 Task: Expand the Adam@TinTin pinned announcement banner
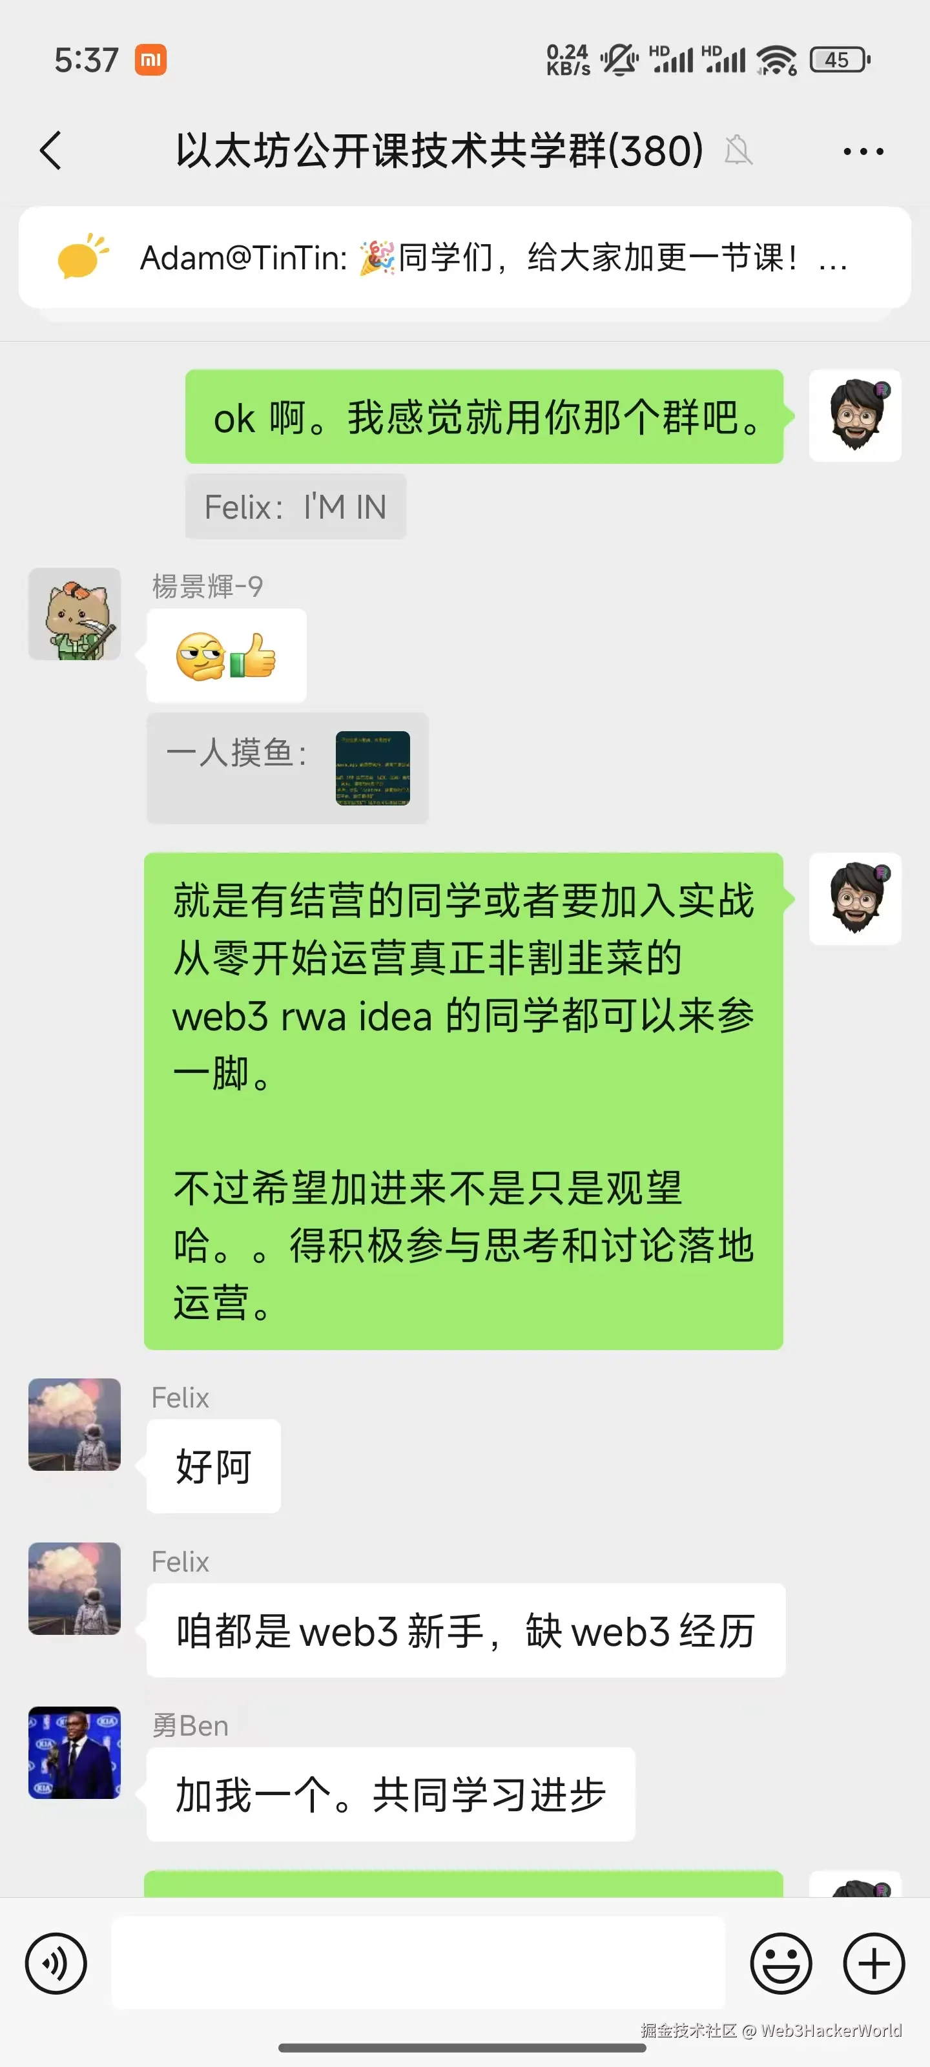tap(464, 258)
